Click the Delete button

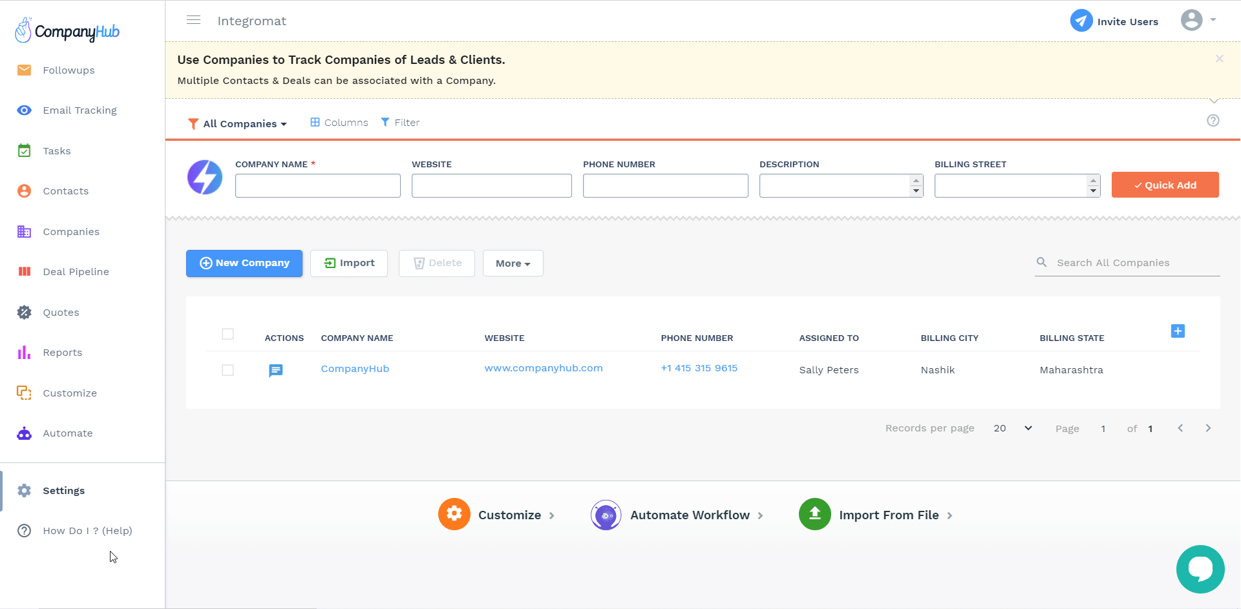click(x=437, y=263)
